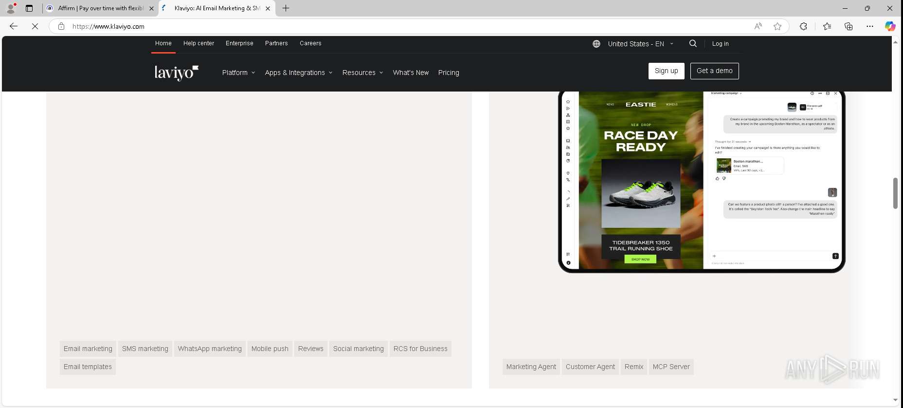Add this page to favorites star

(x=777, y=26)
